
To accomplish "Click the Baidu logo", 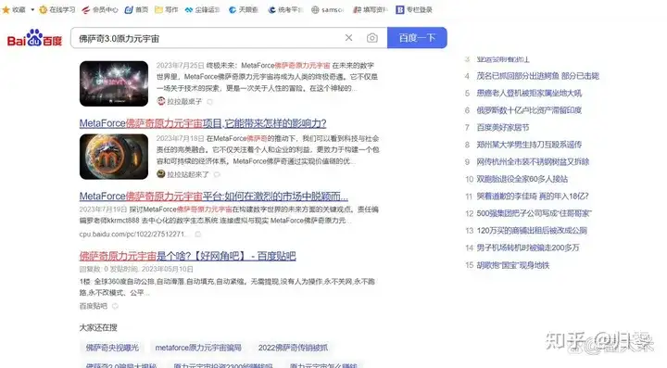I will tap(34, 38).
